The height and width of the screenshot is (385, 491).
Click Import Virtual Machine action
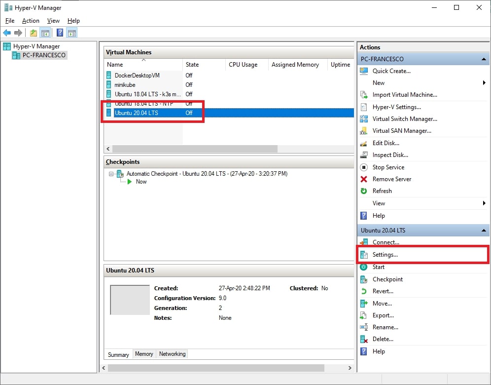[x=405, y=95]
